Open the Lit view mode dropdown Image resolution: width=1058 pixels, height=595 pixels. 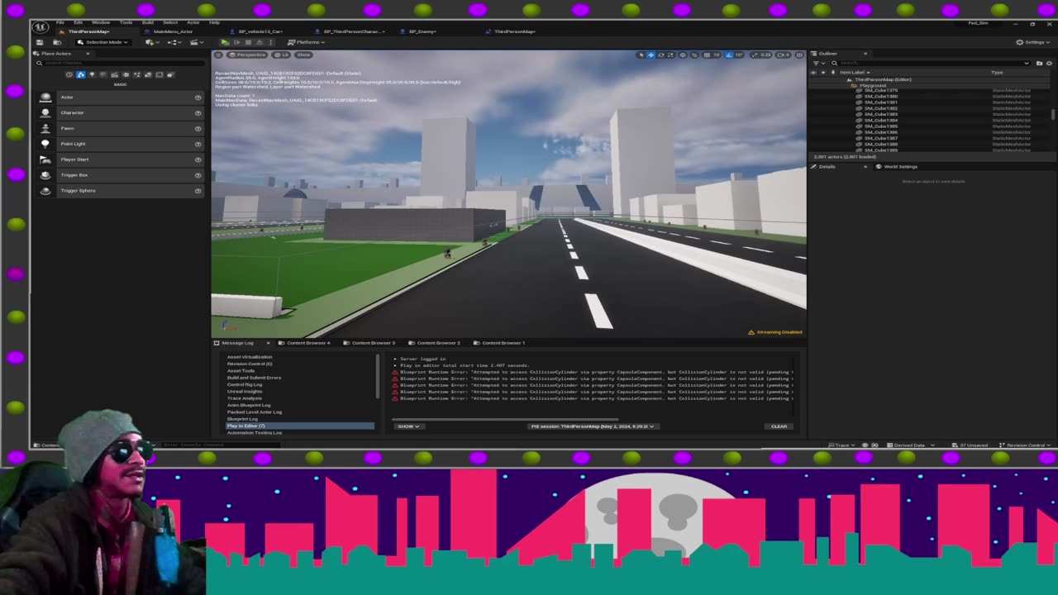[x=281, y=55]
